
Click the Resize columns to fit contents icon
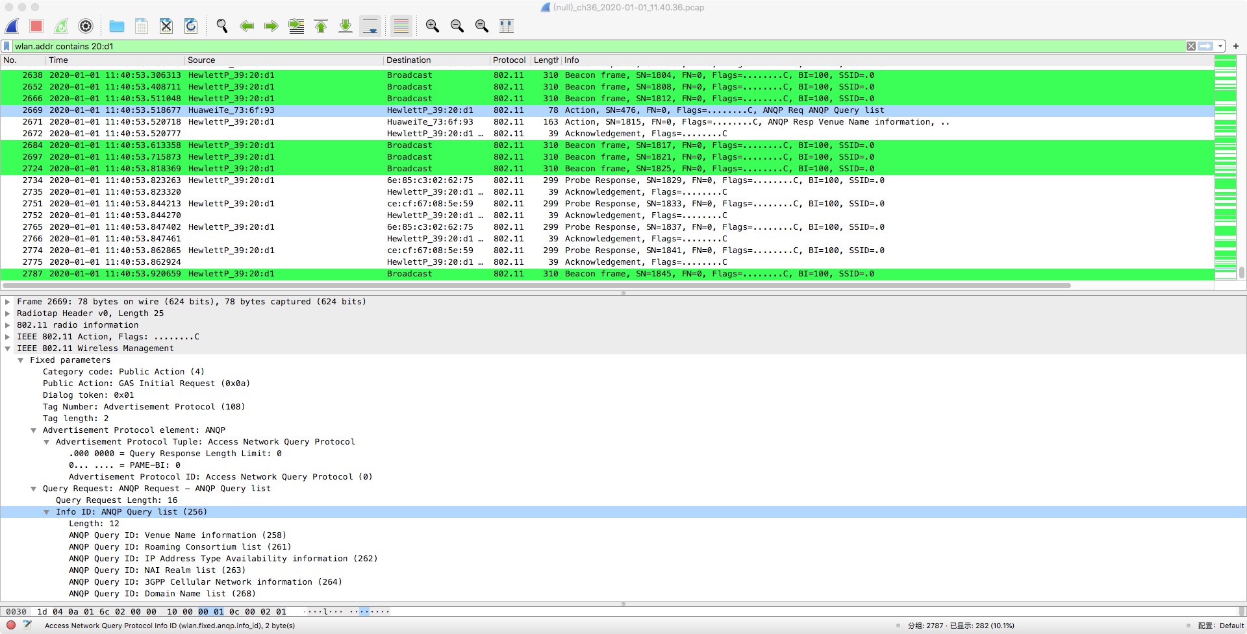click(507, 26)
